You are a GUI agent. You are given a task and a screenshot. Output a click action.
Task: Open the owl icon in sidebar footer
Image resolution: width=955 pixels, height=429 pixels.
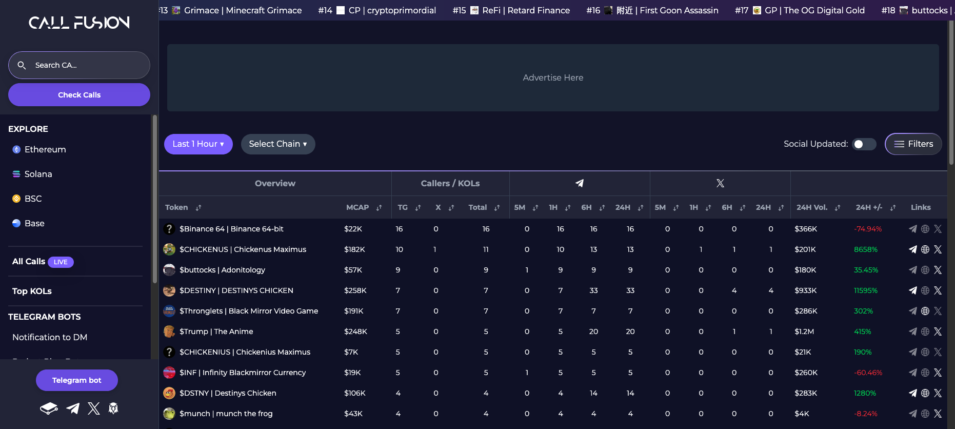(x=113, y=408)
